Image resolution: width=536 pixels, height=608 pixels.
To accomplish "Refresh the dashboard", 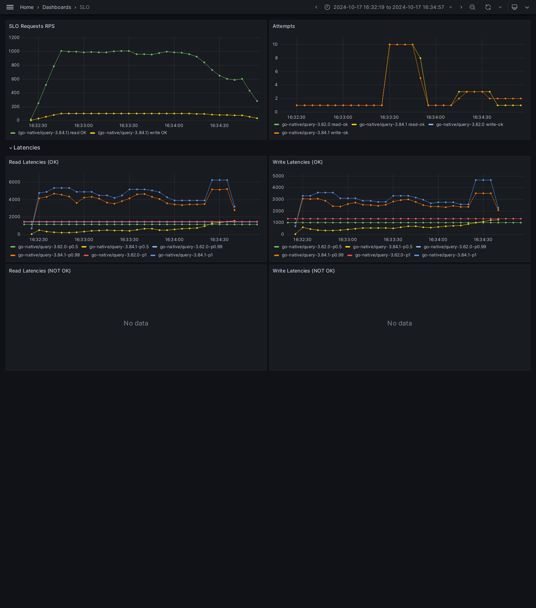I will coord(488,7).
